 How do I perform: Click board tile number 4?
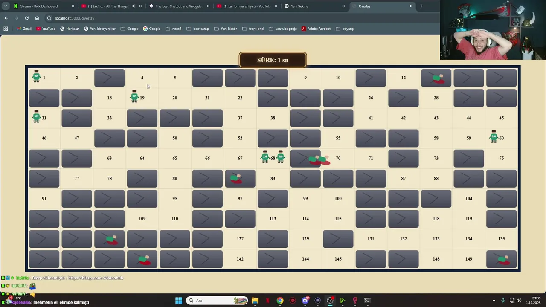click(x=142, y=78)
